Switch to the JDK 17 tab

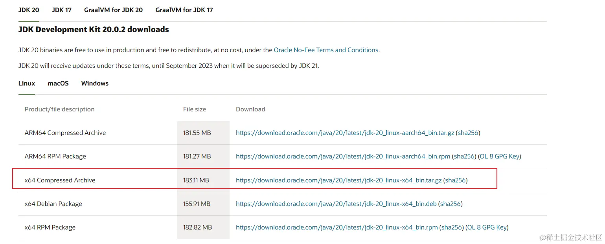(x=62, y=10)
